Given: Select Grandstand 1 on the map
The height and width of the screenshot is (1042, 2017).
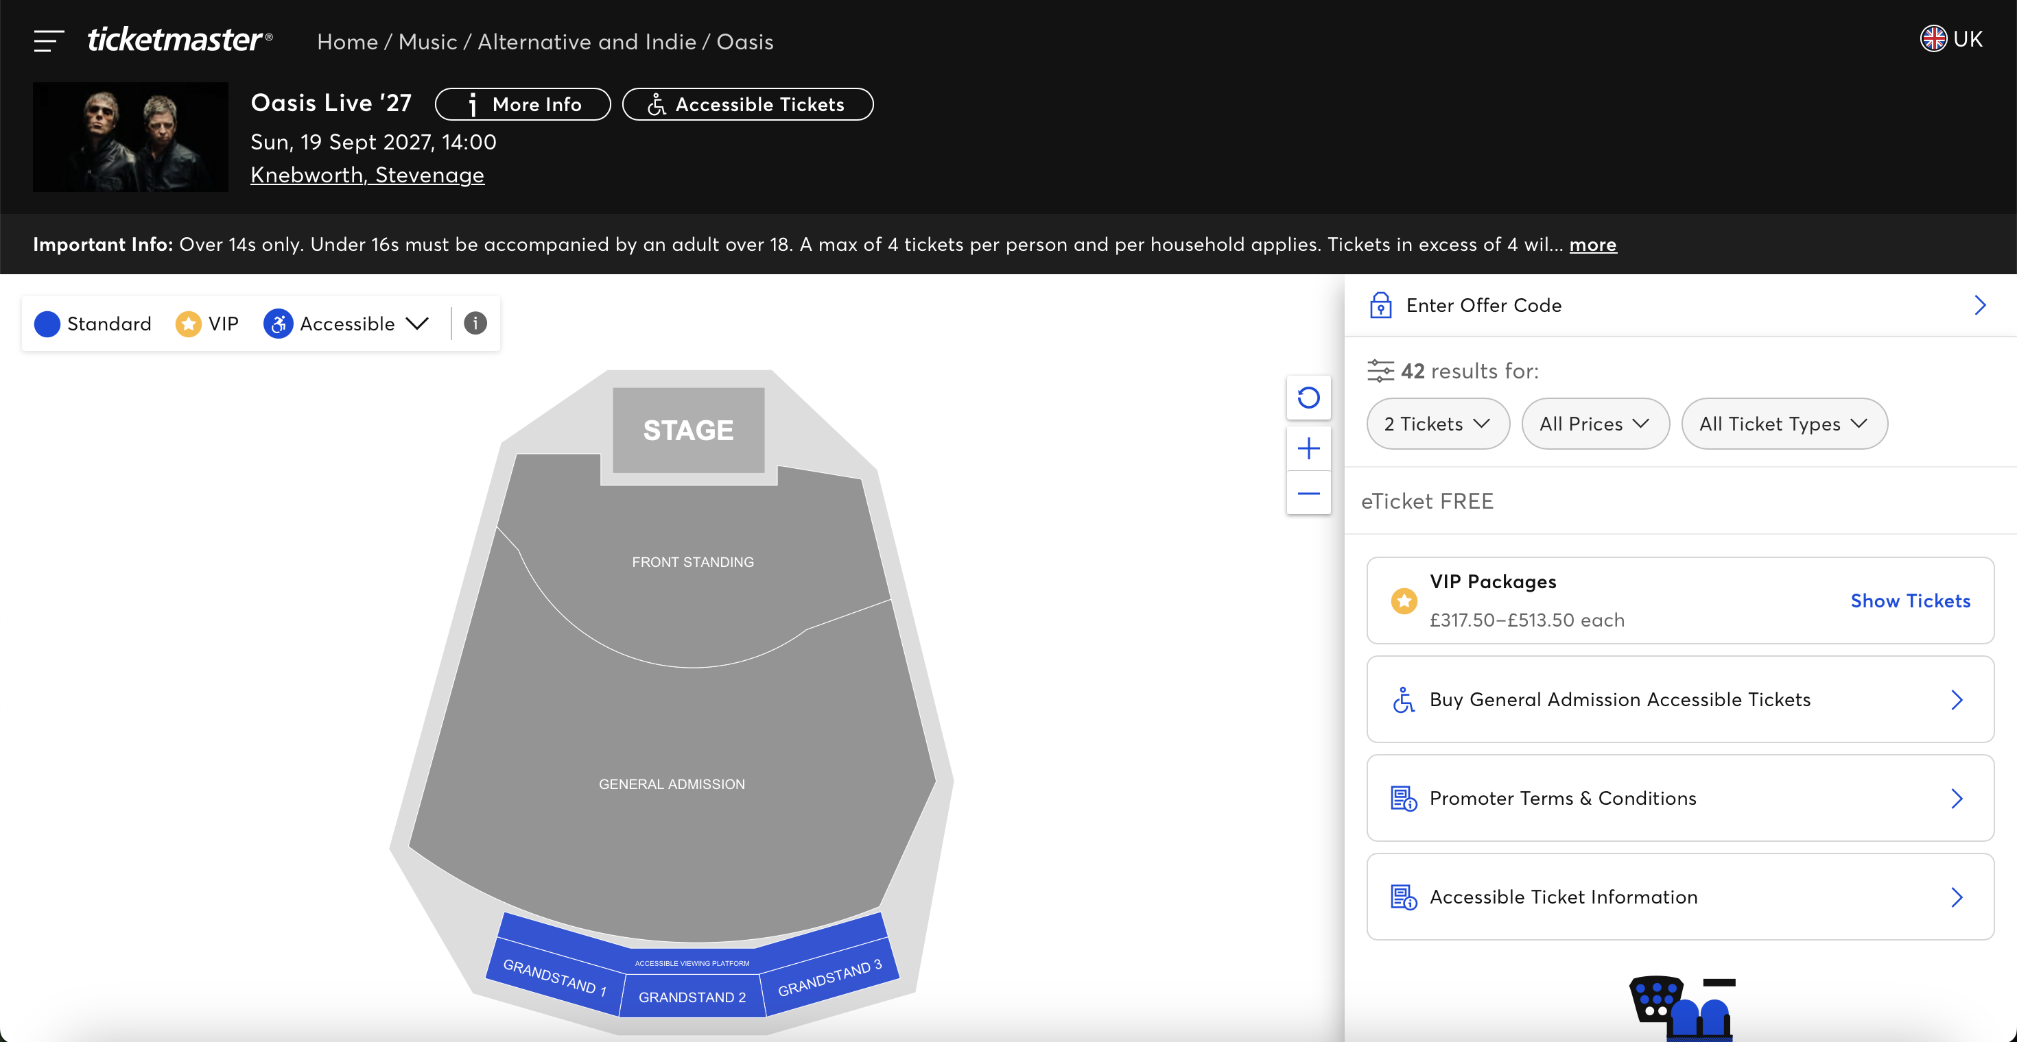Looking at the screenshot, I should pos(554,976).
